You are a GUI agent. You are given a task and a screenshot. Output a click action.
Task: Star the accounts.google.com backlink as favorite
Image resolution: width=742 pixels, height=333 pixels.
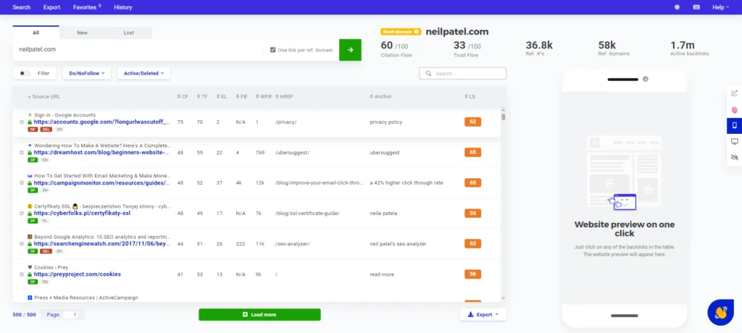(22, 122)
